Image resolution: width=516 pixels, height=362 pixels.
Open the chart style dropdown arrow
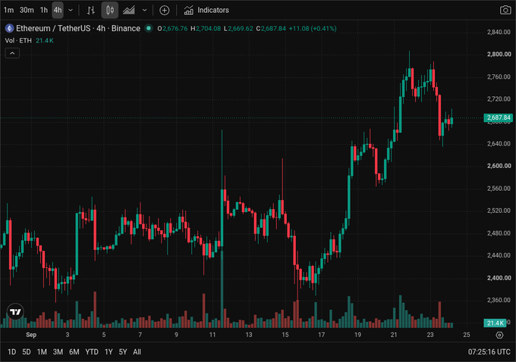[144, 10]
